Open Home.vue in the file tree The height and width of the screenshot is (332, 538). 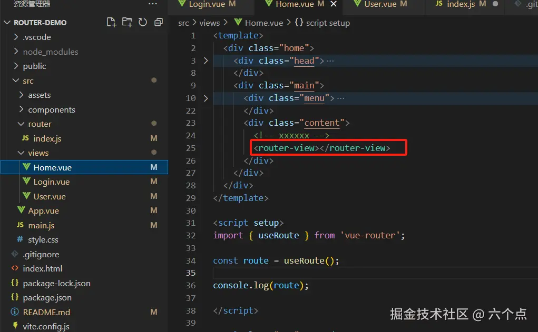pyautogui.click(x=84, y=167)
